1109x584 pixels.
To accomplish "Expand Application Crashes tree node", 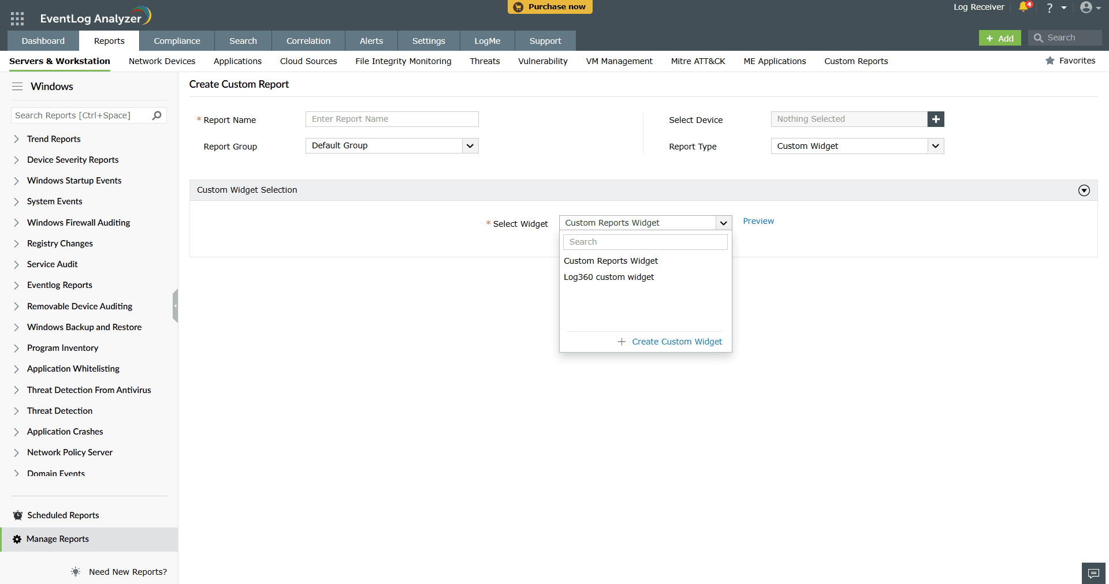I will 16,432.
